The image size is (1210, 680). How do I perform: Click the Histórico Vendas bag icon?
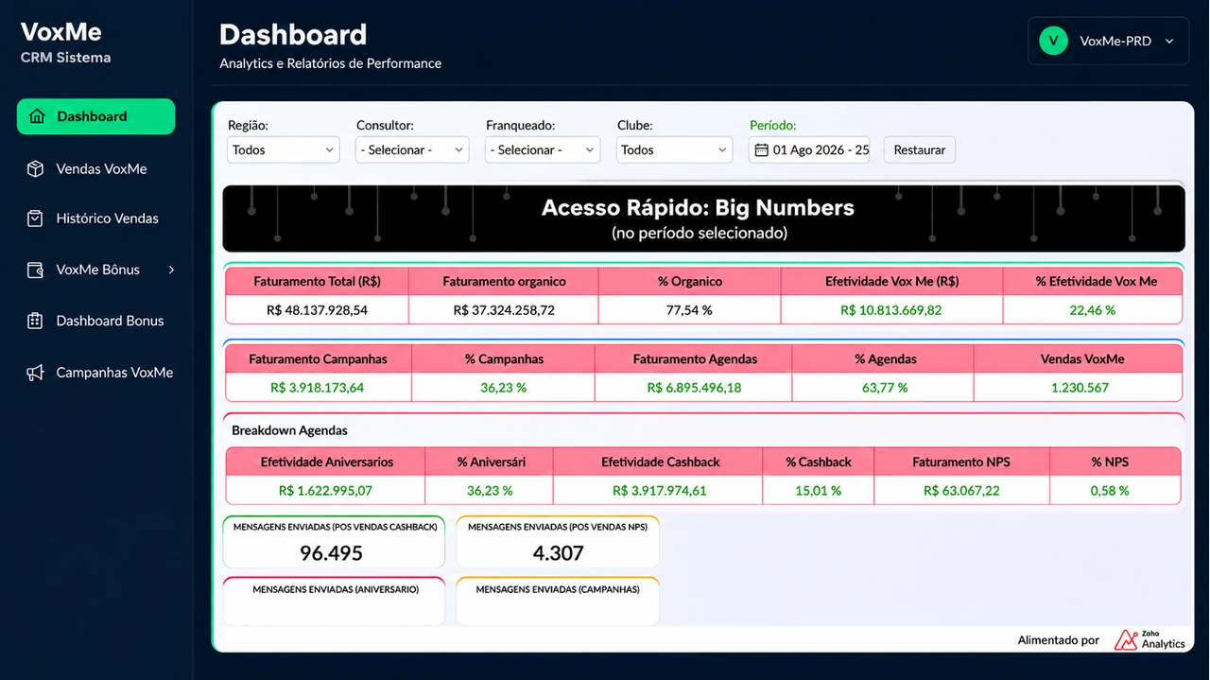click(x=35, y=218)
